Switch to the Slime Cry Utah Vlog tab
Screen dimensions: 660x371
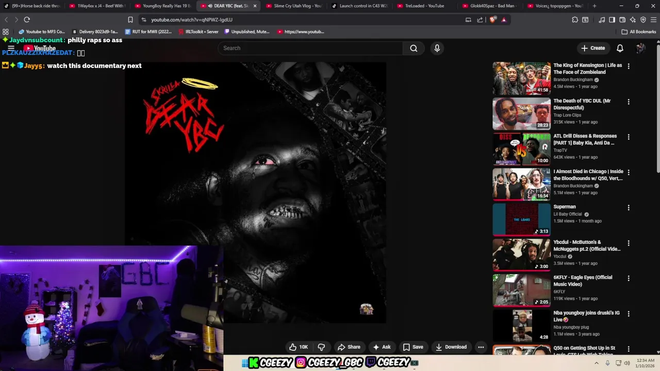pos(293,6)
